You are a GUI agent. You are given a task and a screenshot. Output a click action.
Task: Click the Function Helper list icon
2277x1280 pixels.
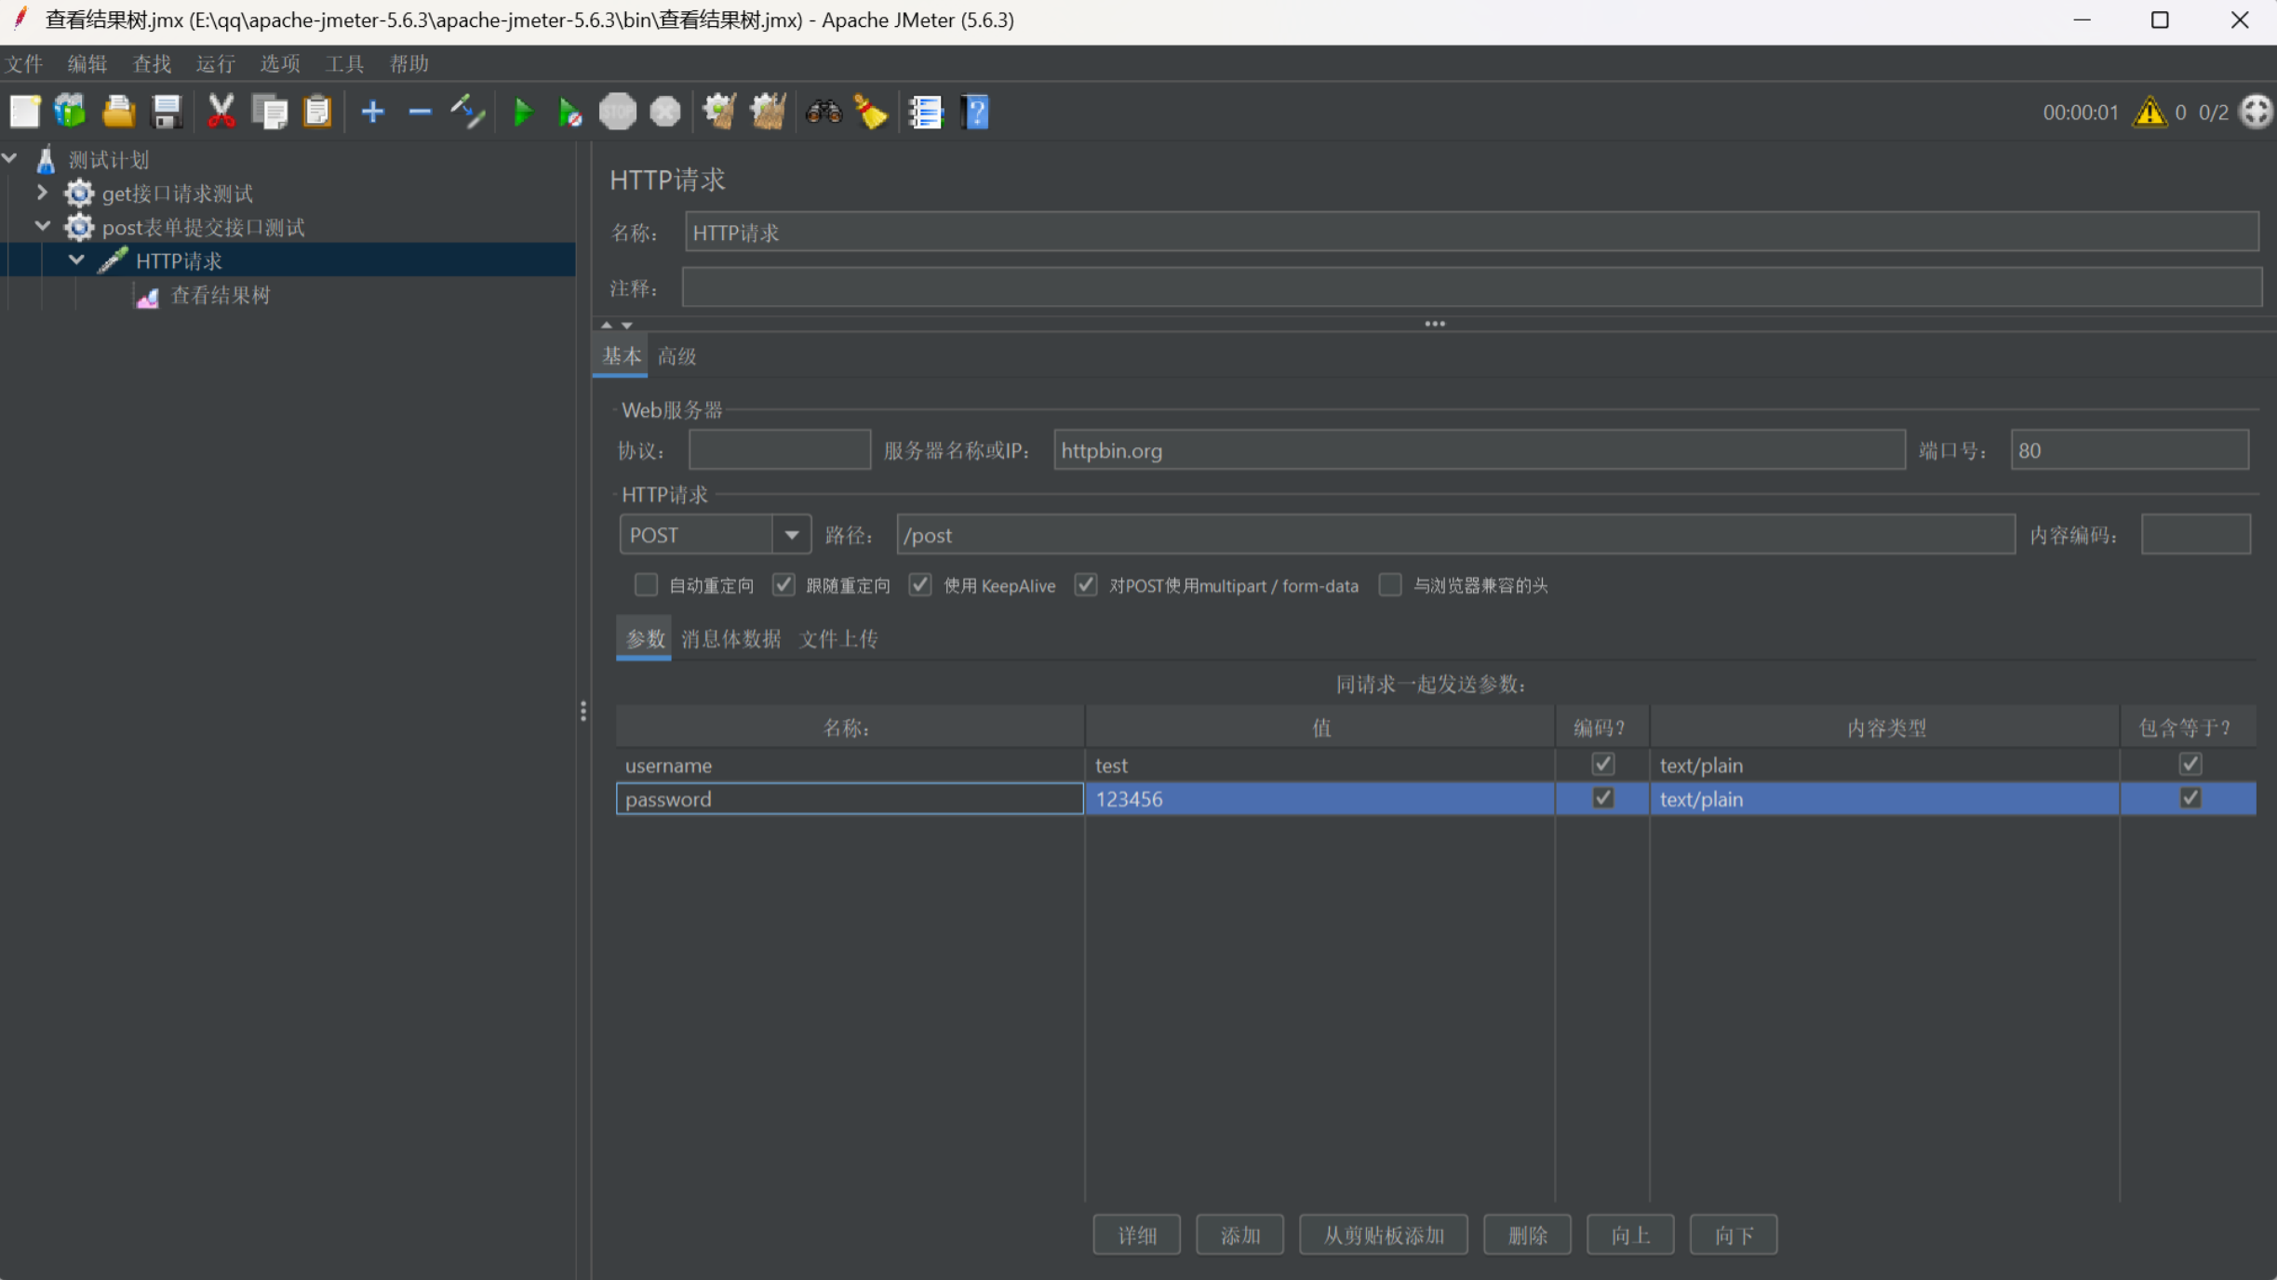[926, 113]
